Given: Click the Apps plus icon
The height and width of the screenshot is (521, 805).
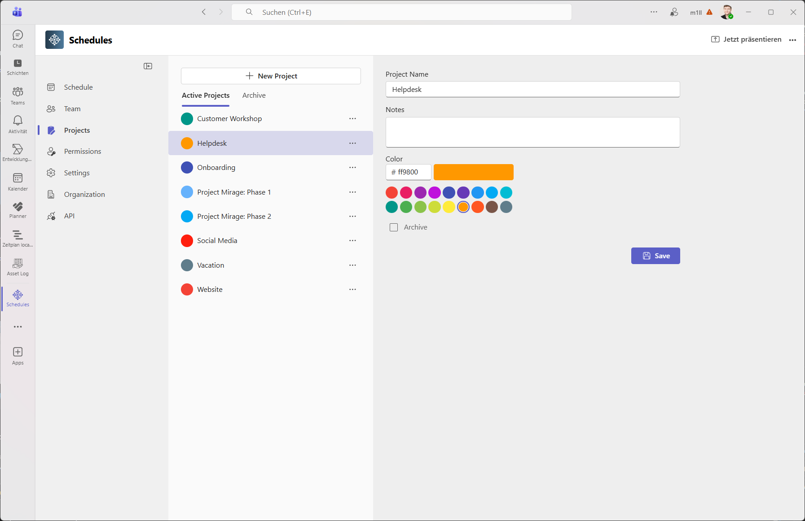Looking at the screenshot, I should [18, 352].
